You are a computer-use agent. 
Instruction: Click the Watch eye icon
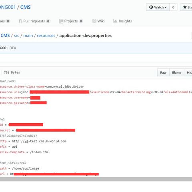(x=151, y=7)
